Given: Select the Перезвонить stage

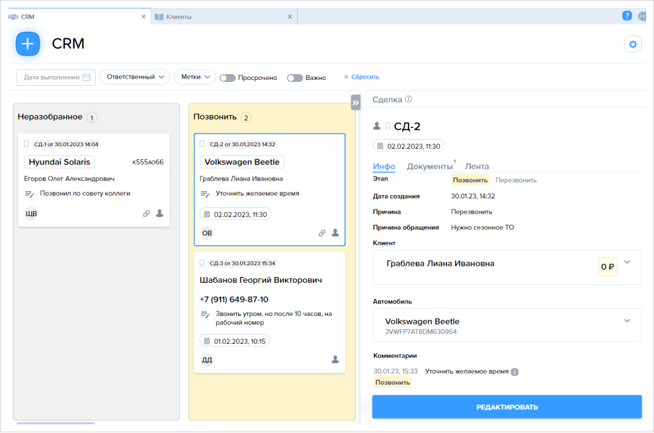Looking at the screenshot, I should click(516, 181).
